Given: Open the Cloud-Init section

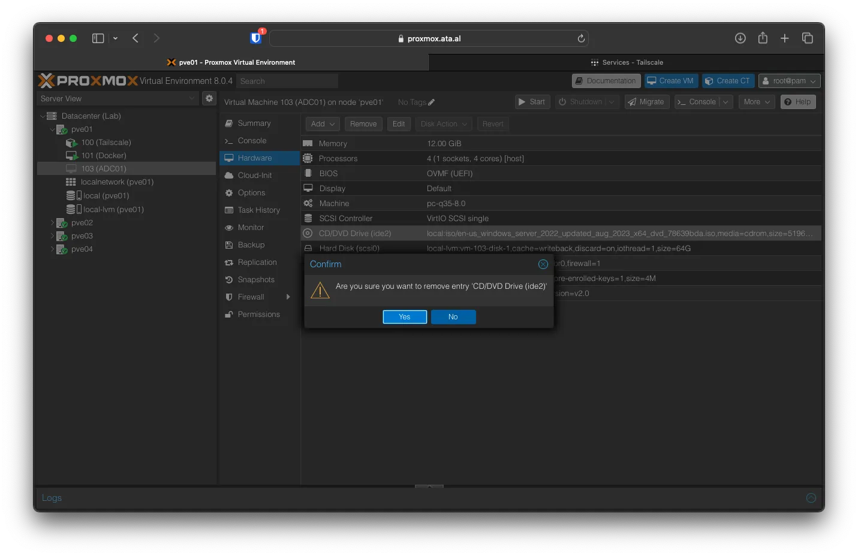Looking at the screenshot, I should click(259, 176).
